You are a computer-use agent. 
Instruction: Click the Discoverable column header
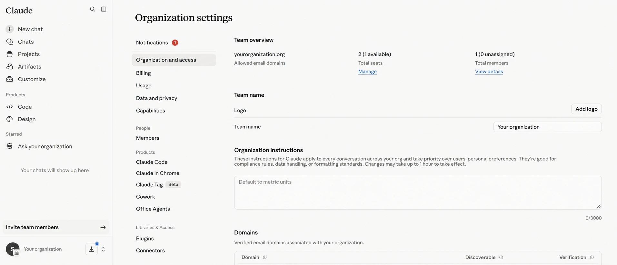coord(480,257)
